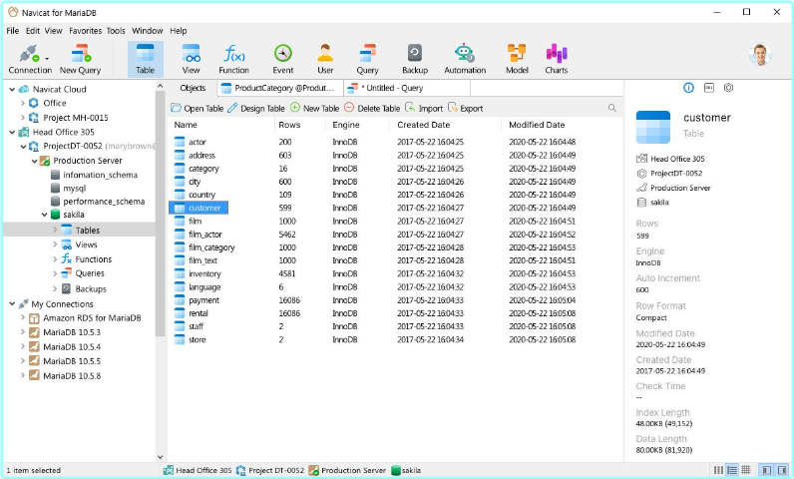Open the Function objects icon
The image size is (794, 479).
[x=234, y=57]
